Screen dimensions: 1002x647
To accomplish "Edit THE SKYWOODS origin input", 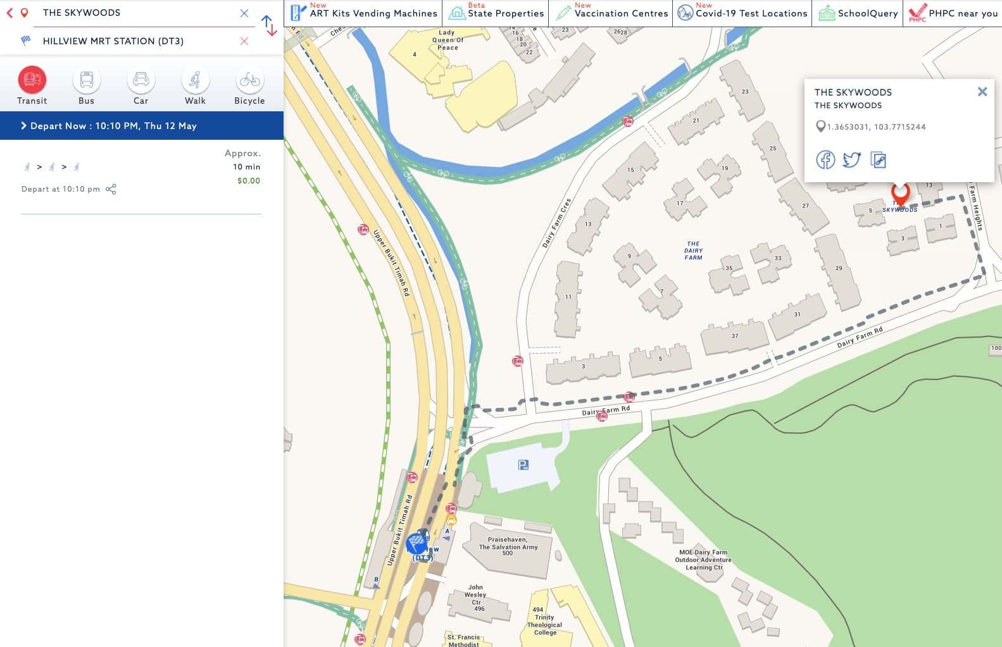I will 136,13.
